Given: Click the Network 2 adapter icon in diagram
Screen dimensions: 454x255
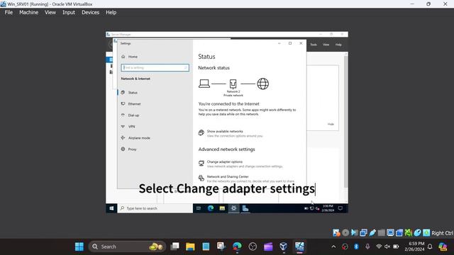Looking at the screenshot, I should tap(233, 84).
